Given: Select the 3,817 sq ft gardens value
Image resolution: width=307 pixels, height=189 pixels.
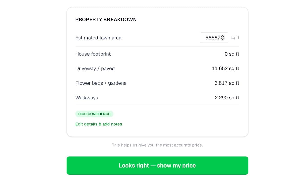Looking at the screenshot, I should pyautogui.click(x=227, y=83).
